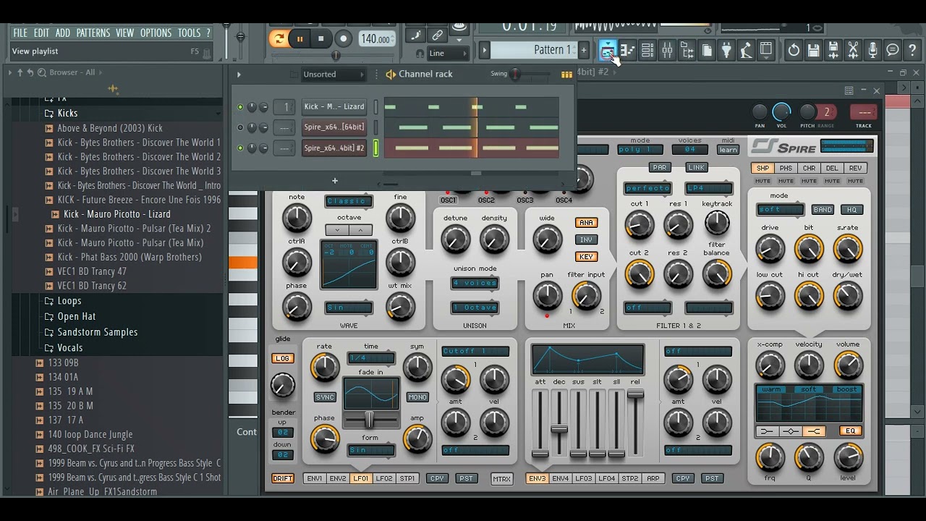Open the PATTERNS menu

[93, 33]
